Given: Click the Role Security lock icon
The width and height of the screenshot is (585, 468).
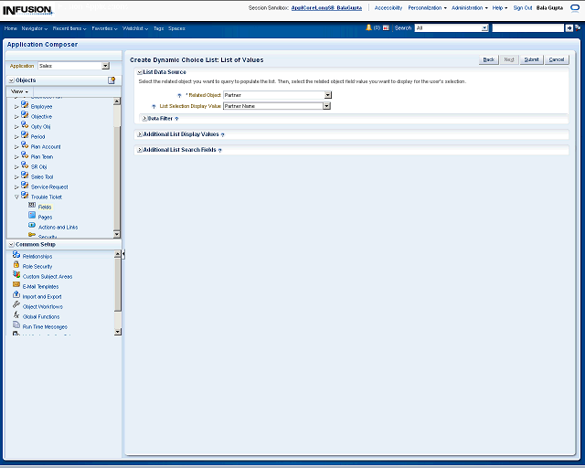Looking at the screenshot, I should (16, 266).
